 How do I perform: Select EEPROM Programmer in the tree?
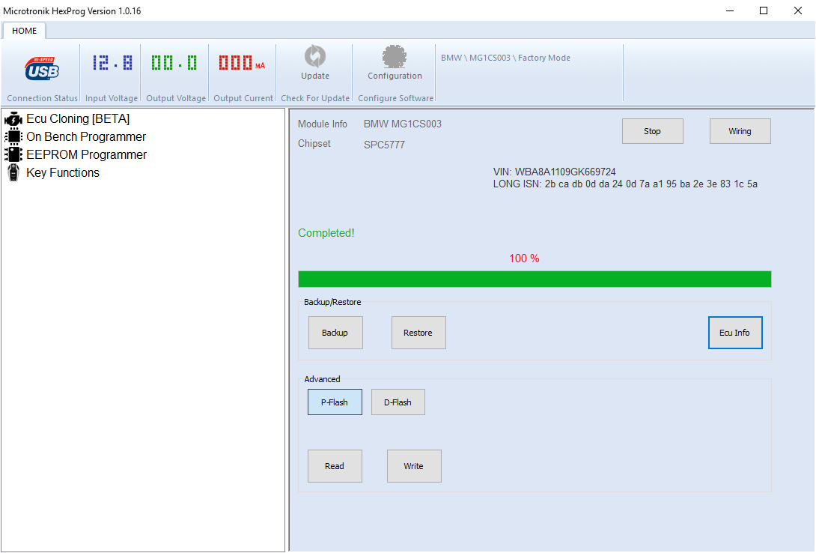click(x=87, y=154)
